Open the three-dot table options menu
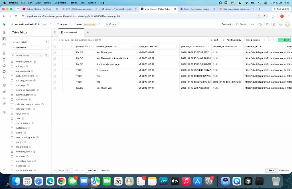 coord(268,40)
